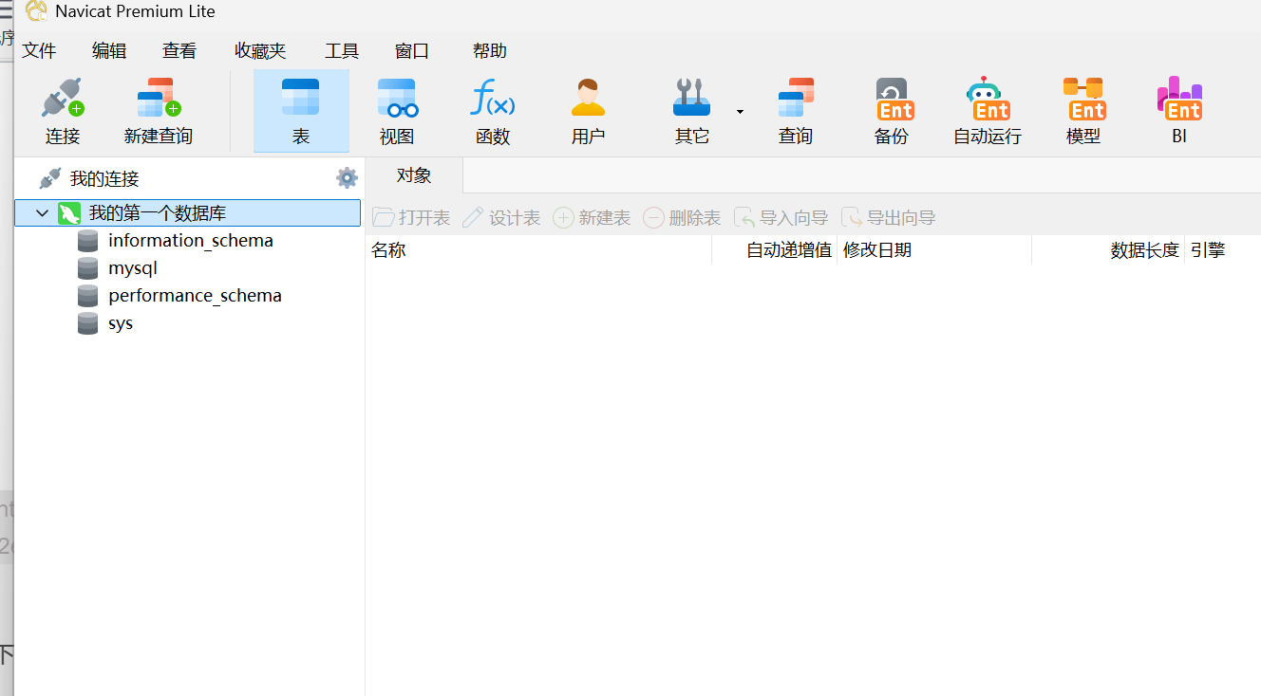The height and width of the screenshot is (696, 1261).
Task: Open the dropdown arrow next to 其它
Action: coord(738,109)
